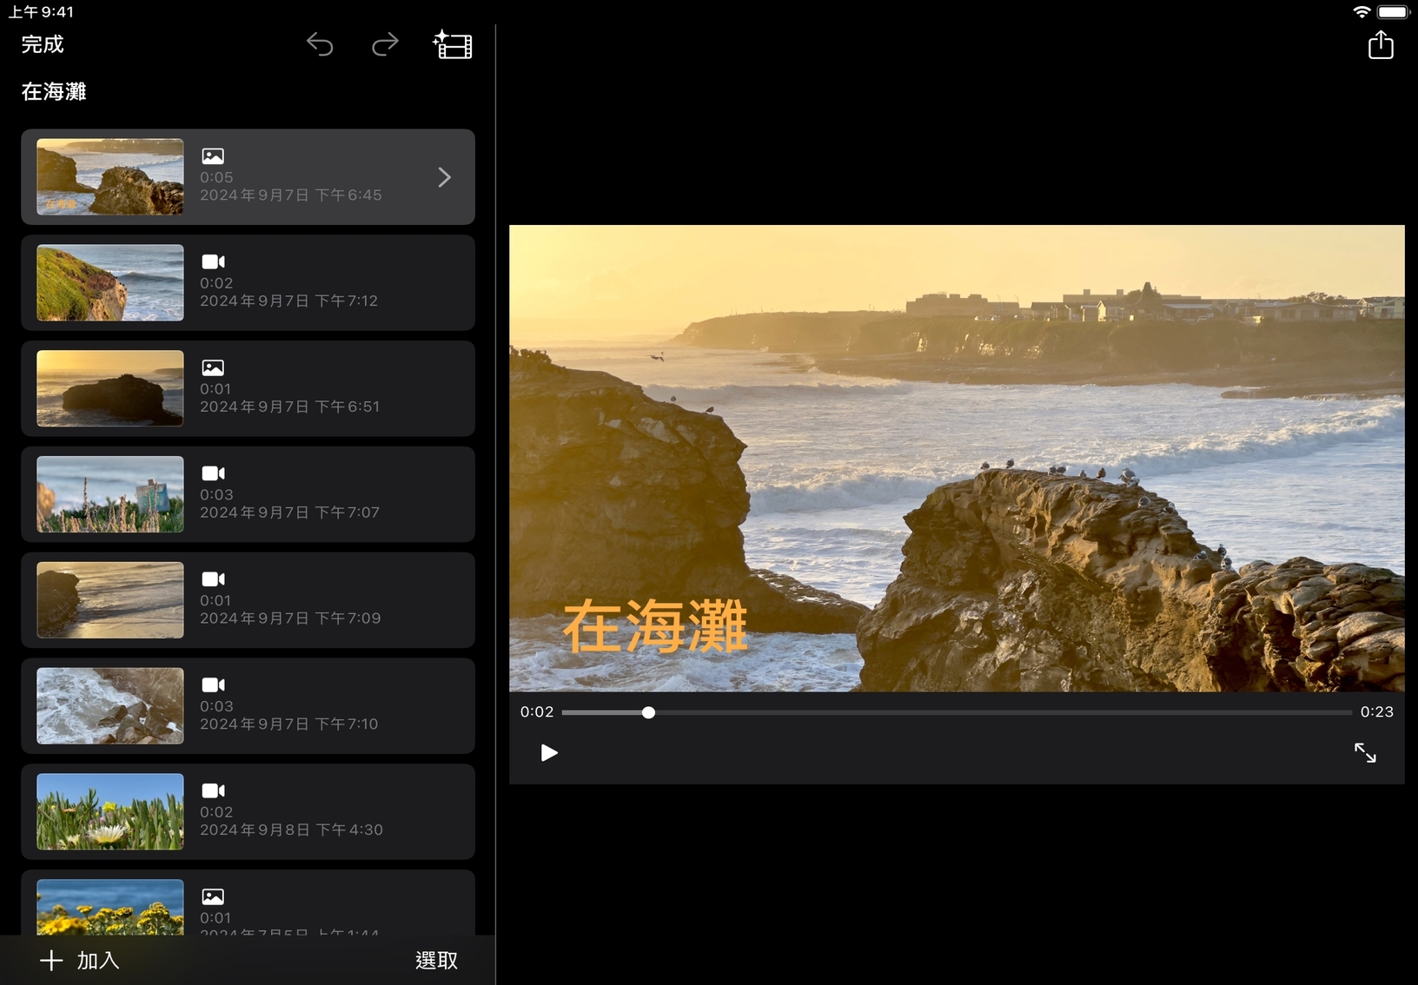
Task: Enter fullscreen with the expand arrows icon
Action: 1364,752
